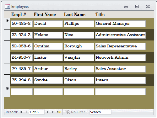Click the Empl # column header label
The height and width of the screenshot is (118, 157).
point(19,14)
